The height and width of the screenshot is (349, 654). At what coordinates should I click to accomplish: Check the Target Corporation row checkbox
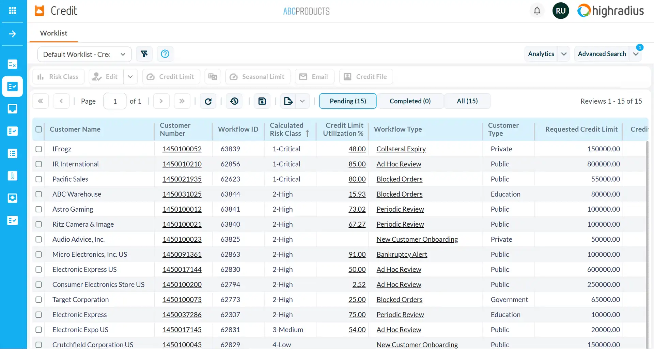coord(39,300)
